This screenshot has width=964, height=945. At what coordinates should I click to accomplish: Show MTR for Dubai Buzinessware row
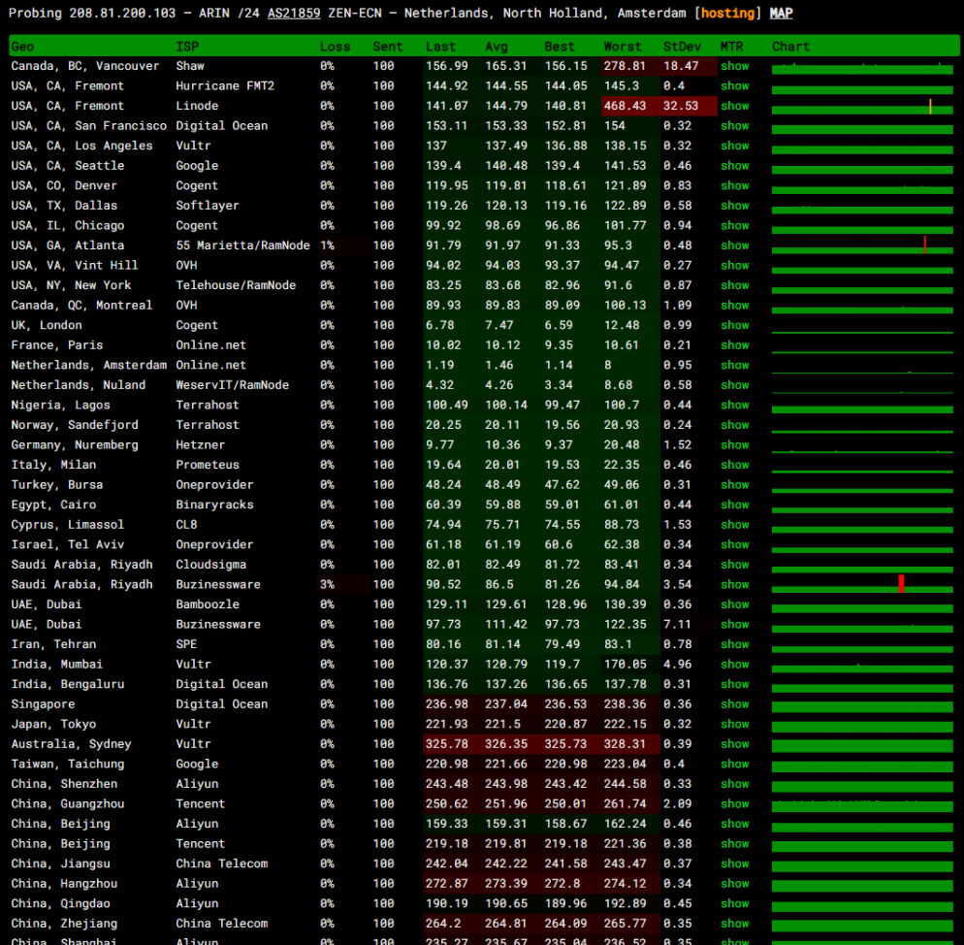[735, 624]
